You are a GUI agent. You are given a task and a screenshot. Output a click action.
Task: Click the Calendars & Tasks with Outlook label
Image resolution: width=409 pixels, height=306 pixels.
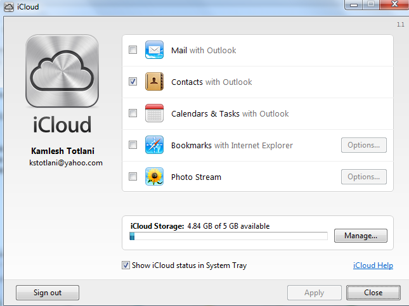coord(230,114)
